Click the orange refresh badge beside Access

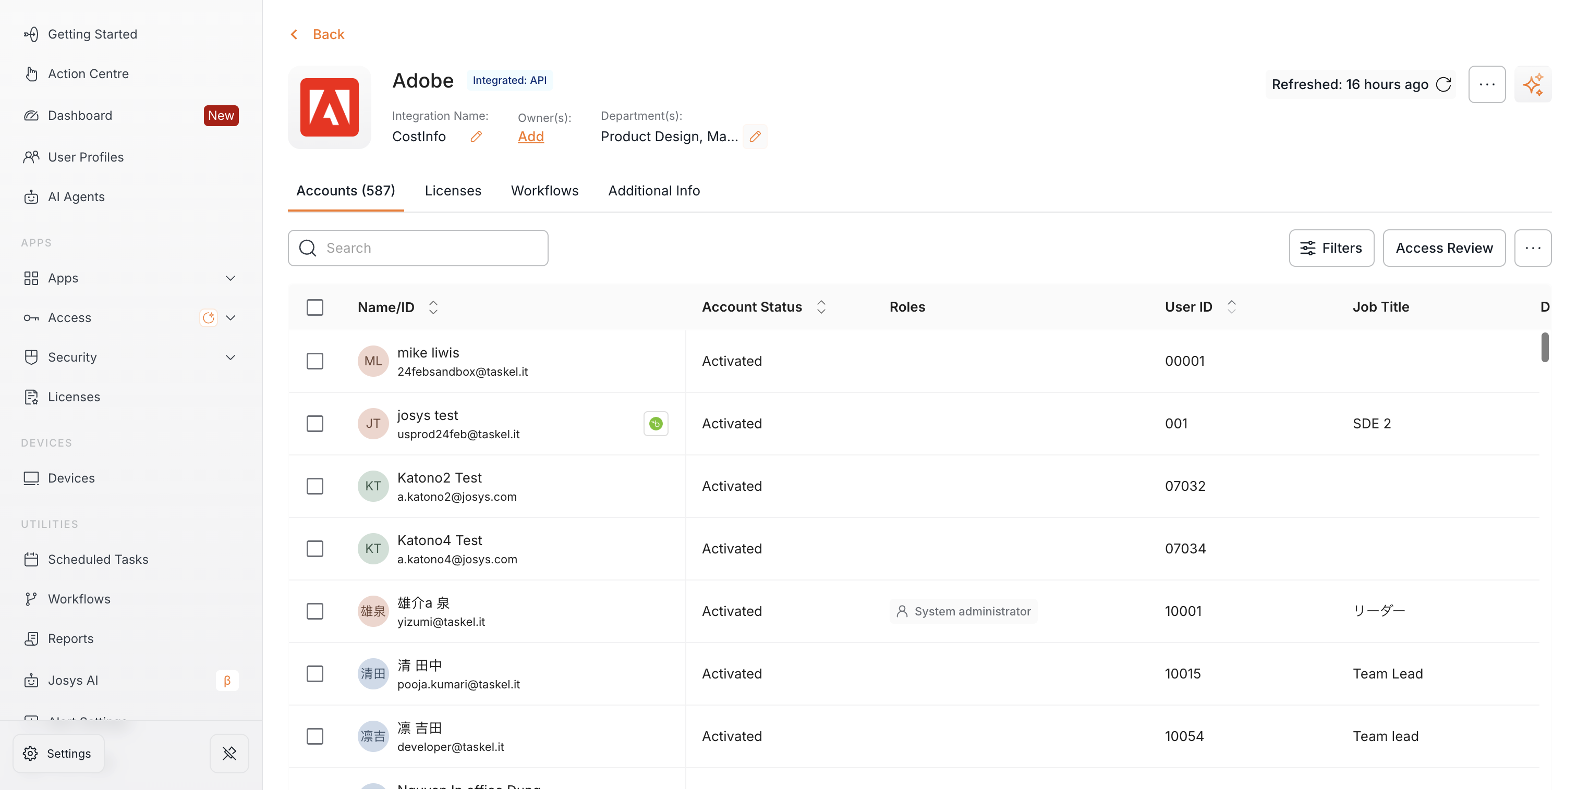click(208, 317)
